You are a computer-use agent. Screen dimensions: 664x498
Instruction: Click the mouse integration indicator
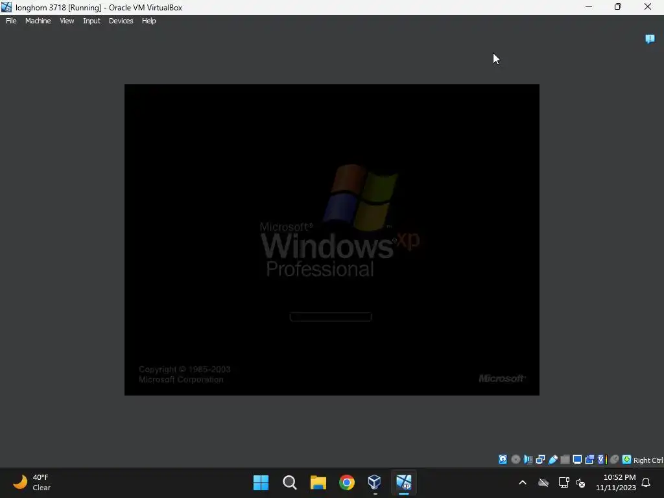(x=615, y=460)
